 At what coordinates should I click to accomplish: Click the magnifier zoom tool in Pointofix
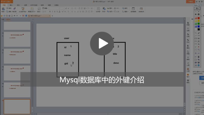click(x=199, y=50)
